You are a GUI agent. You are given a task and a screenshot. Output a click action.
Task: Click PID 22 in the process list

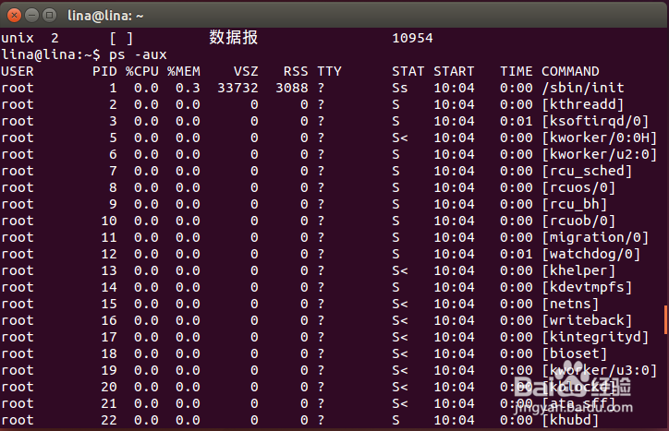tap(109, 420)
